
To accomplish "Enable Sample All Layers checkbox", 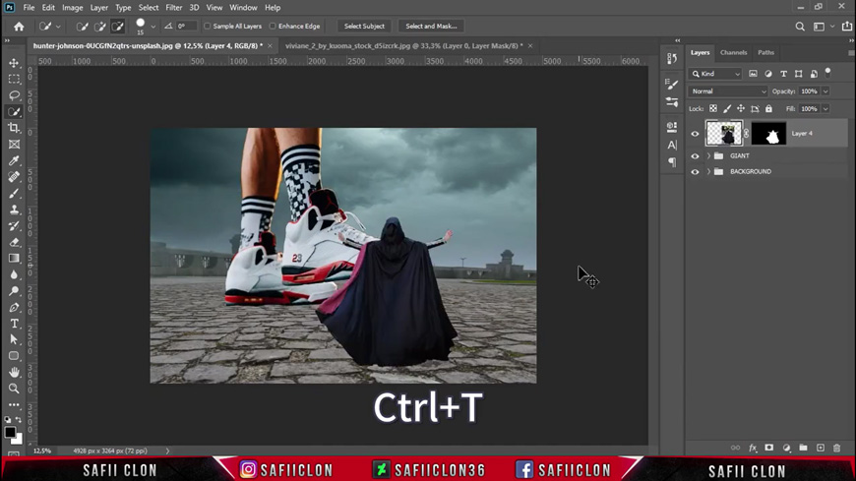I will (x=208, y=27).
